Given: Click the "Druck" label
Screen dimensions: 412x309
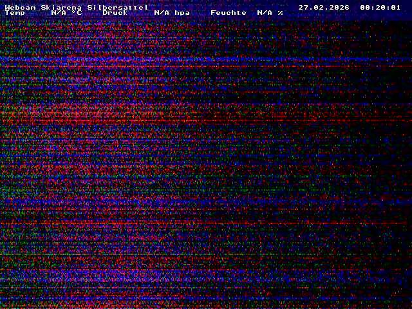Looking at the screenshot, I should pos(115,13).
